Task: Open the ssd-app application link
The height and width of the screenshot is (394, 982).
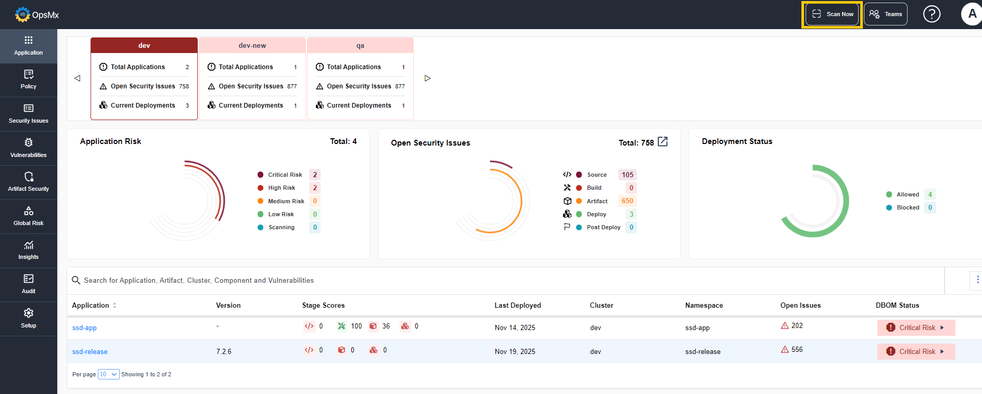Action: point(84,328)
